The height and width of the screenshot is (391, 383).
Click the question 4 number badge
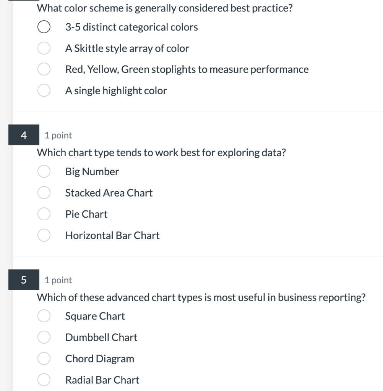(x=24, y=135)
